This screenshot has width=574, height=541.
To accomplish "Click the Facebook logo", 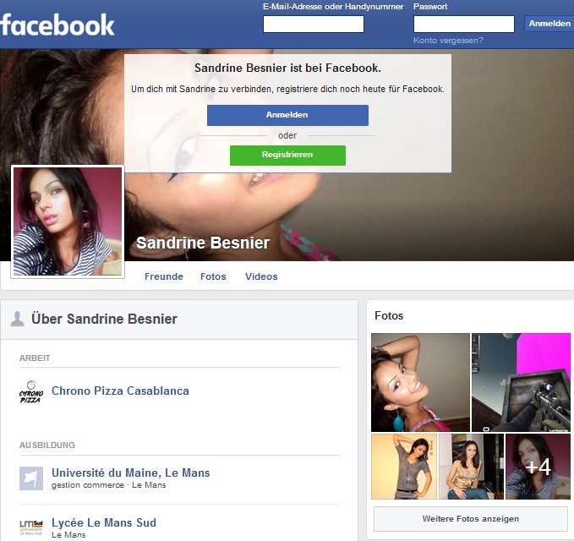I will [x=57, y=25].
